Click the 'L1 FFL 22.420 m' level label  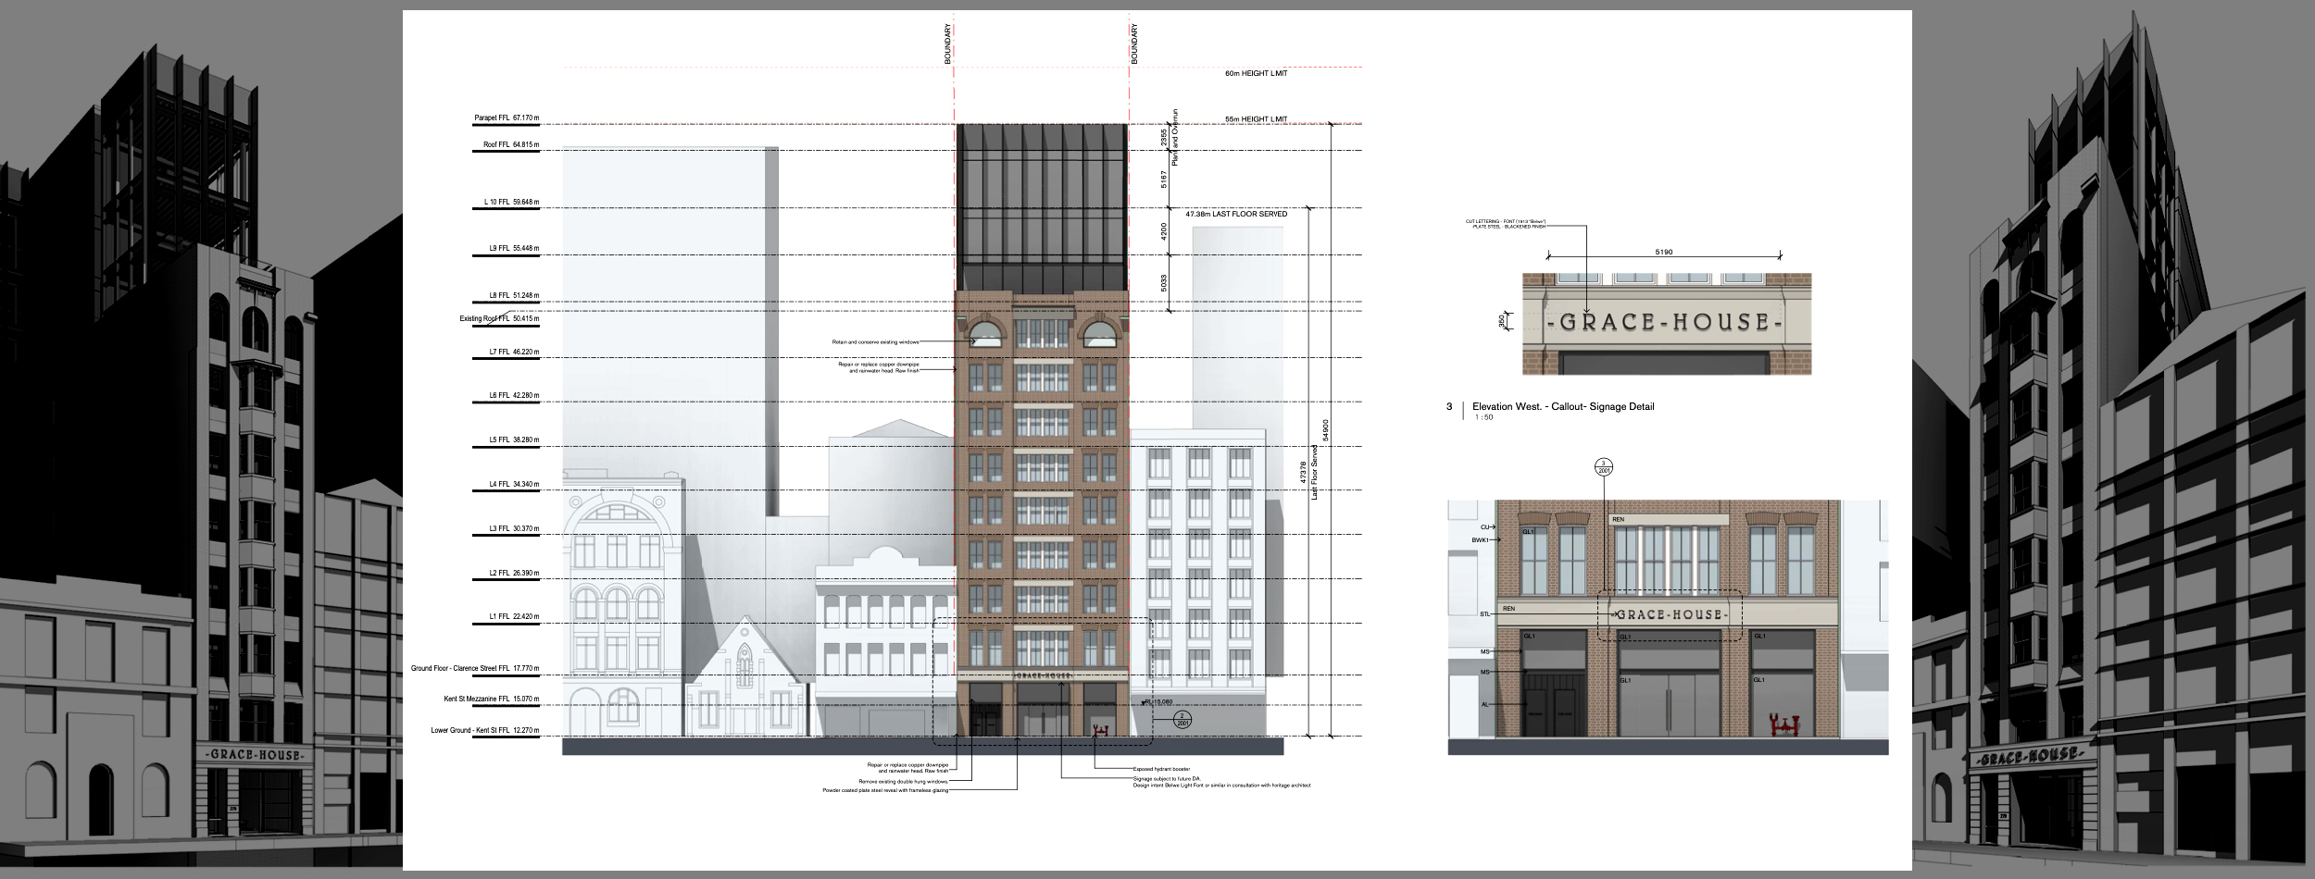point(512,617)
